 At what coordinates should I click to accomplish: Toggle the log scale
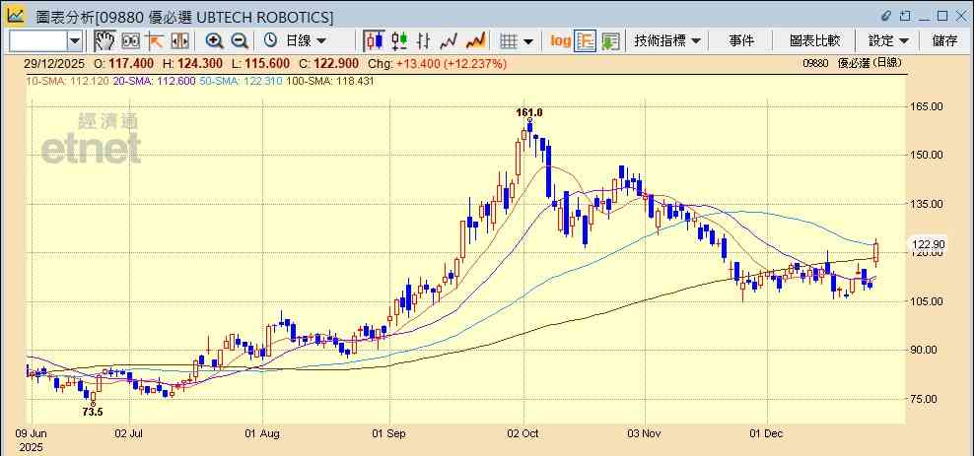[560, 41]
